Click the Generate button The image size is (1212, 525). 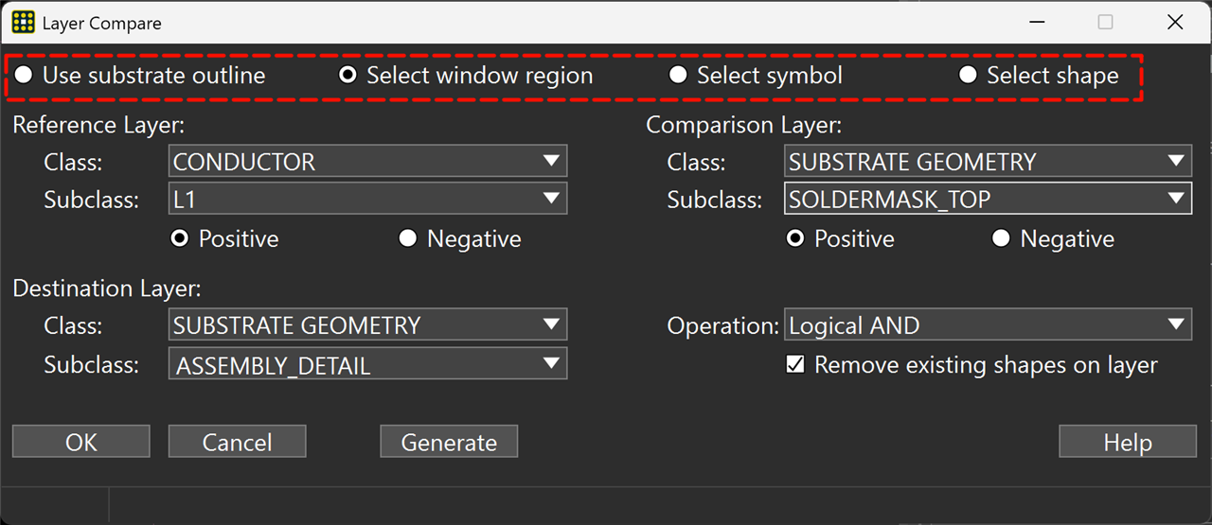pos(449,442)
